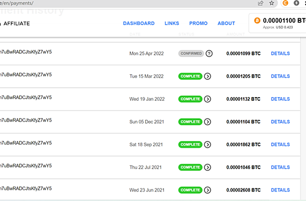Select date Sat 18 Sep 2021

point(146,145)
